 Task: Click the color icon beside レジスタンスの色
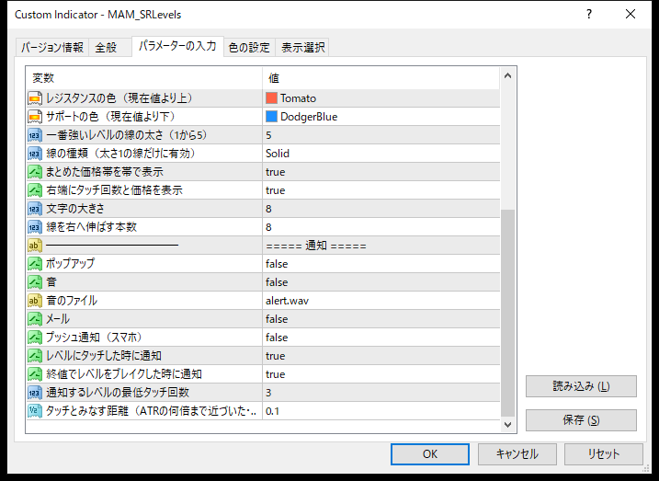coord(35,98)
